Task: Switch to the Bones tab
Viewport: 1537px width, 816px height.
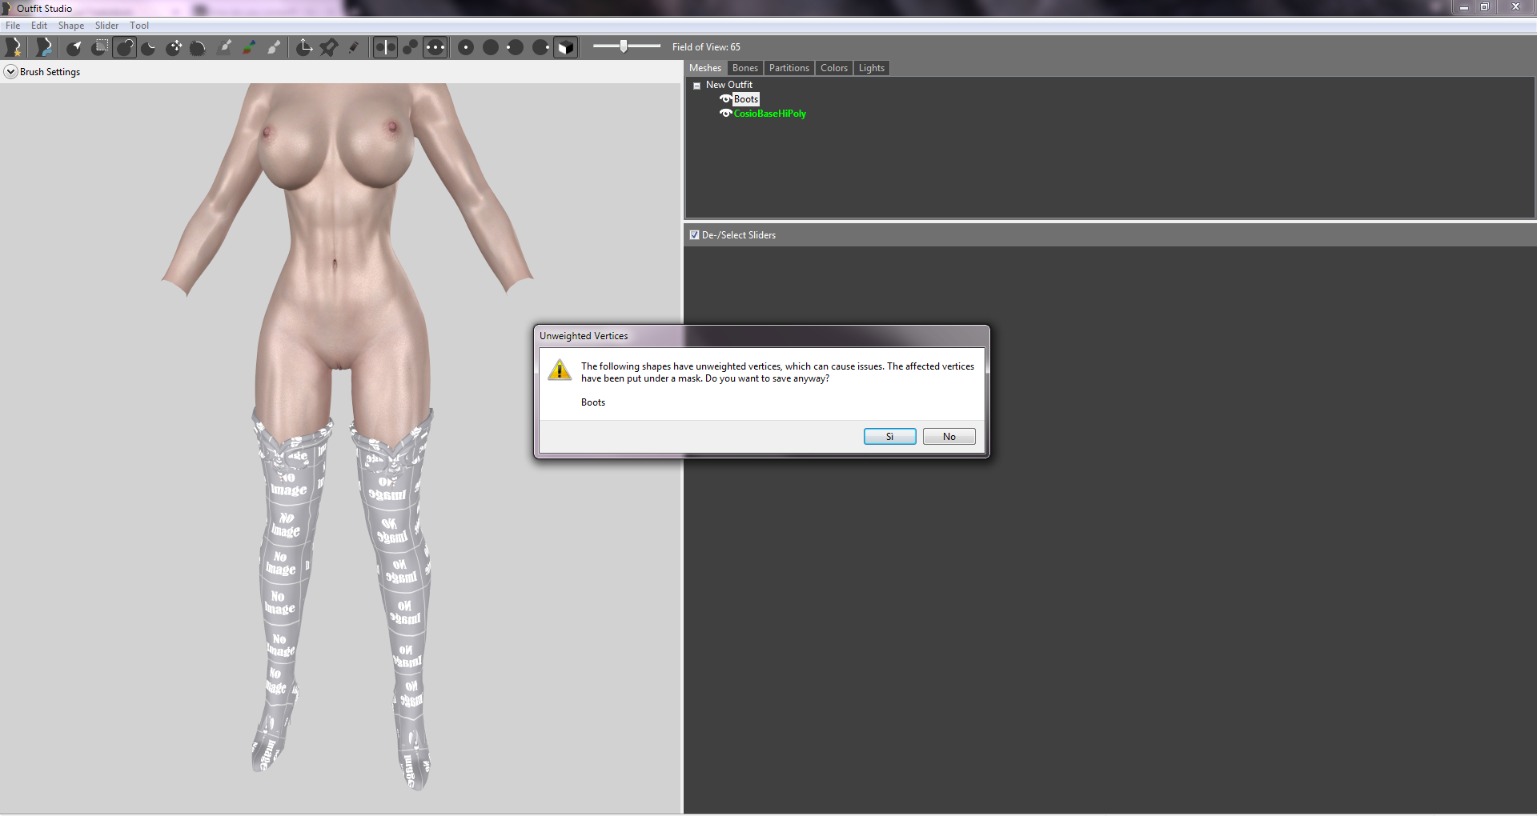Action: tap(744, 68)
